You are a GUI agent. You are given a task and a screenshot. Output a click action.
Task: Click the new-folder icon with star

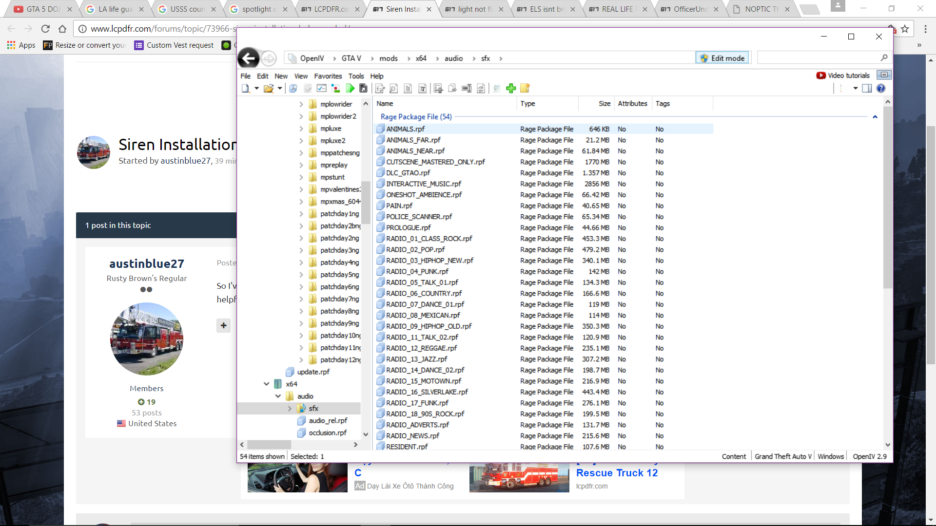pos(525,88)
